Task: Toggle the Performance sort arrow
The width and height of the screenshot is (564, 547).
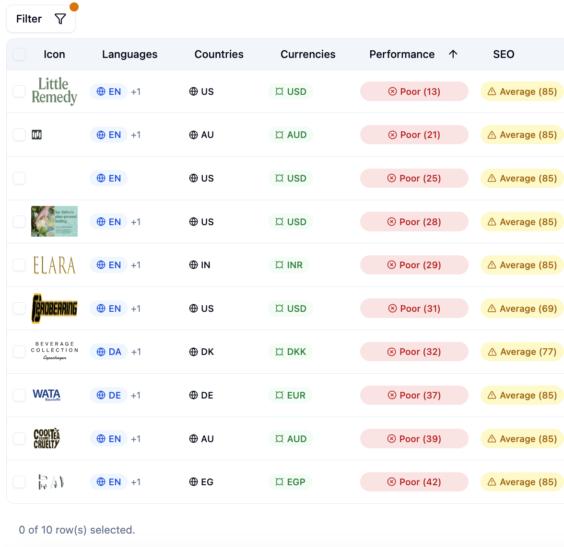Action: pyautogui.click(x=453, y=54)
